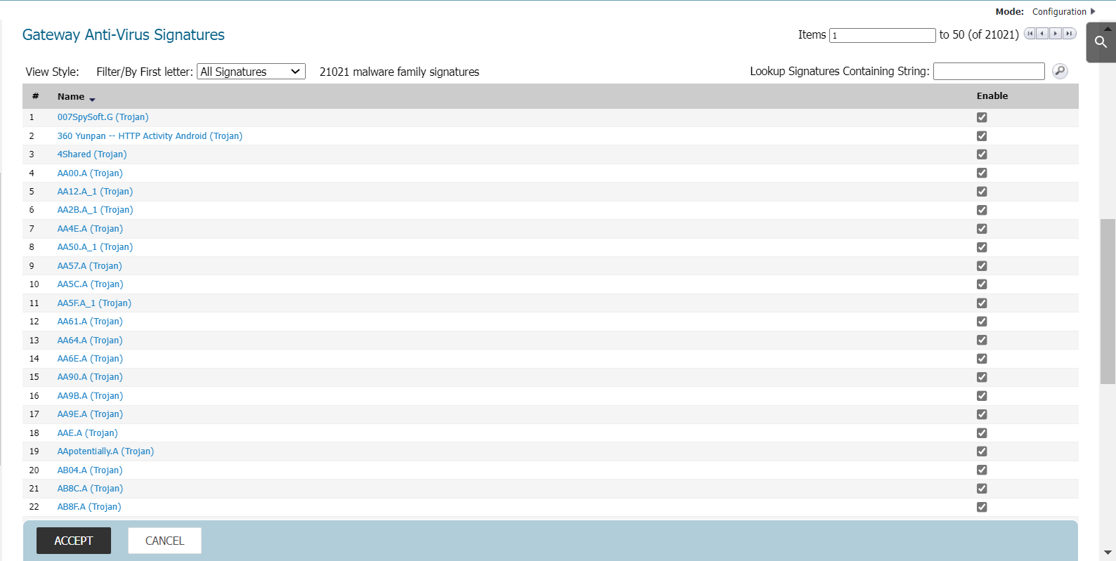This screenshot has height=561, width=1116.
Task: Click the CANCEL button
Action: pyautogui.click(x=164, y=541)
